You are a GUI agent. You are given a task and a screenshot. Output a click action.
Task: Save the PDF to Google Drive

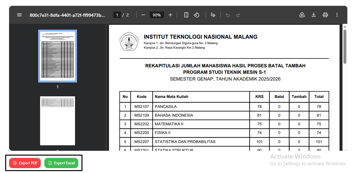tap(302, 15)
